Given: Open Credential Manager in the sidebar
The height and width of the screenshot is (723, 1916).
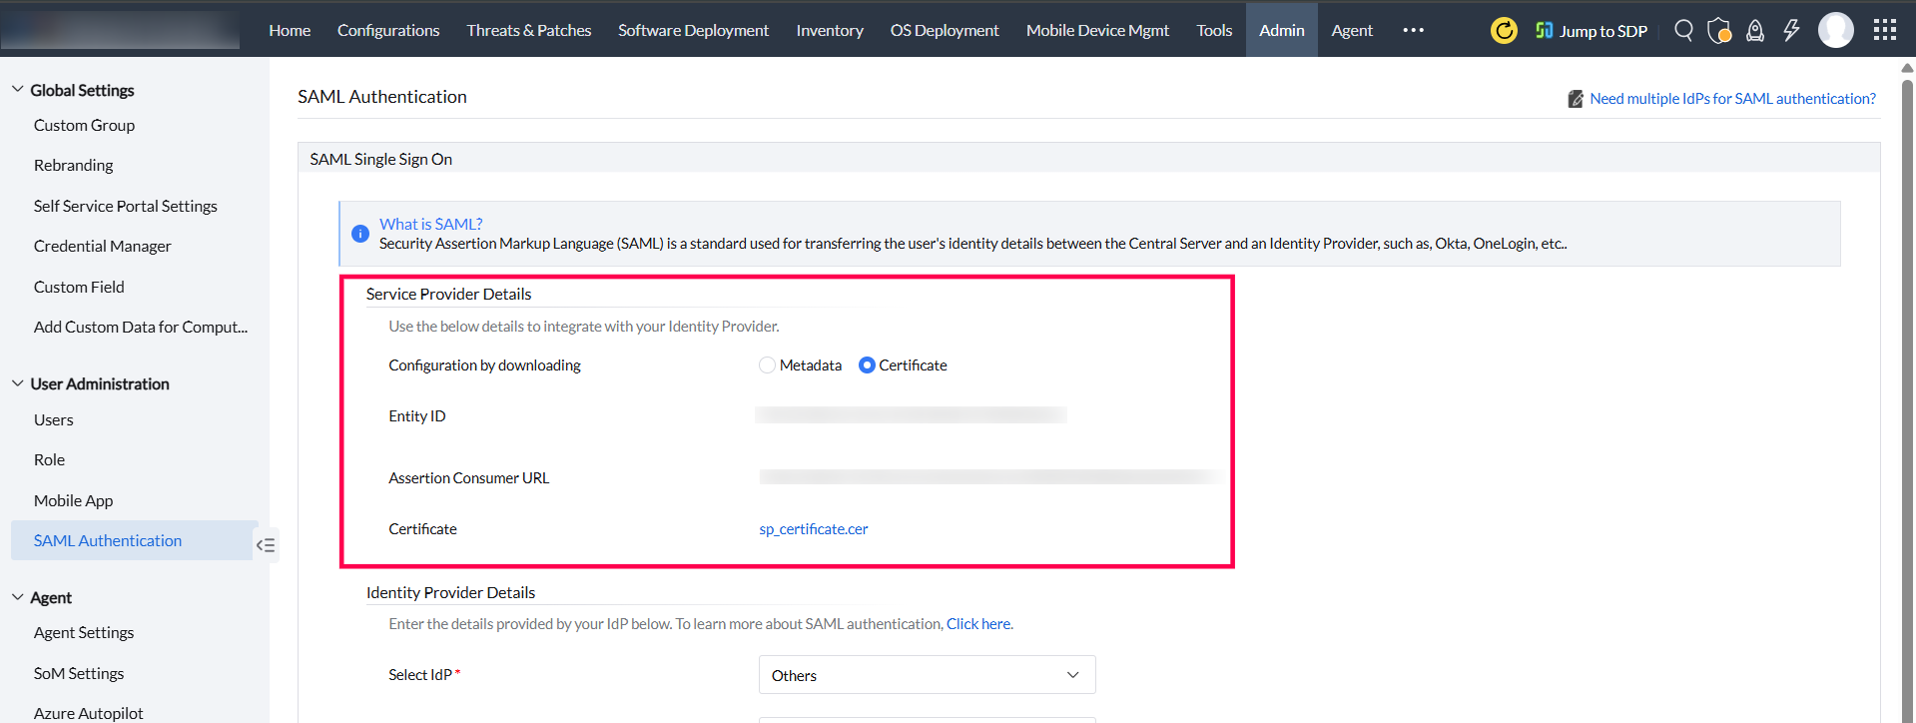Looking at the screenshot, I should tap(102, 247).
